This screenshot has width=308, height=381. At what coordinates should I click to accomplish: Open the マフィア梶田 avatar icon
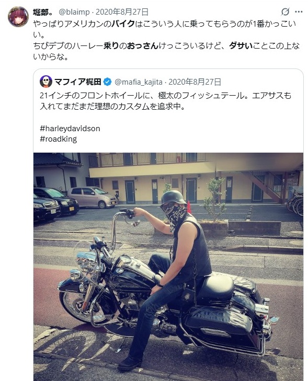[x=45, y=82]
